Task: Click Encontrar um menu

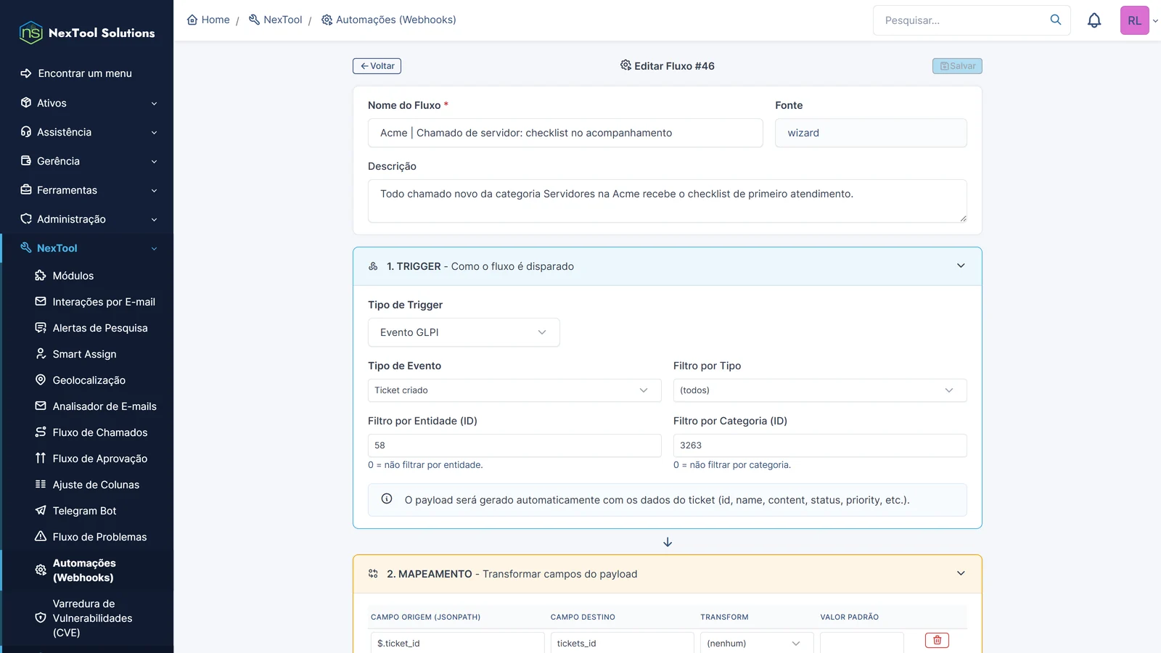Action: [85, 73]
